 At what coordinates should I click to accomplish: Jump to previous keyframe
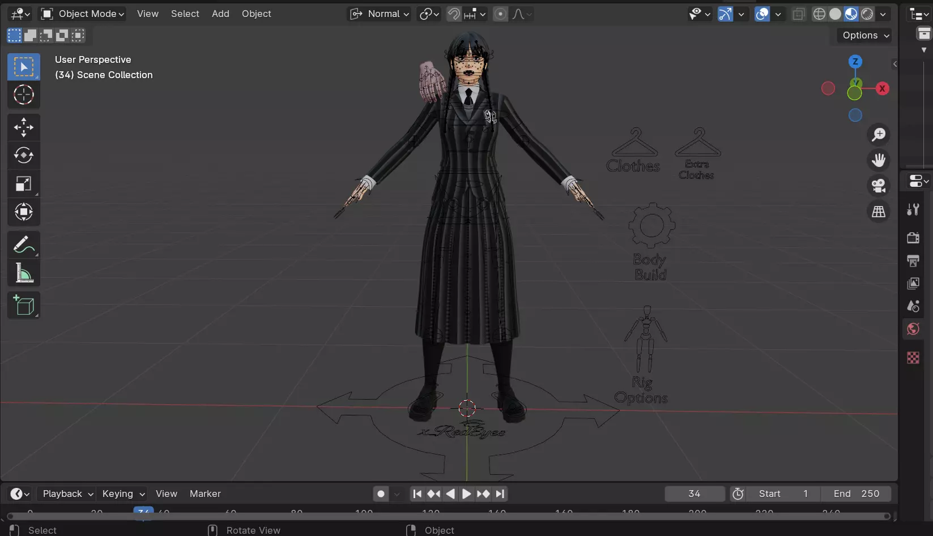point(434,494)
